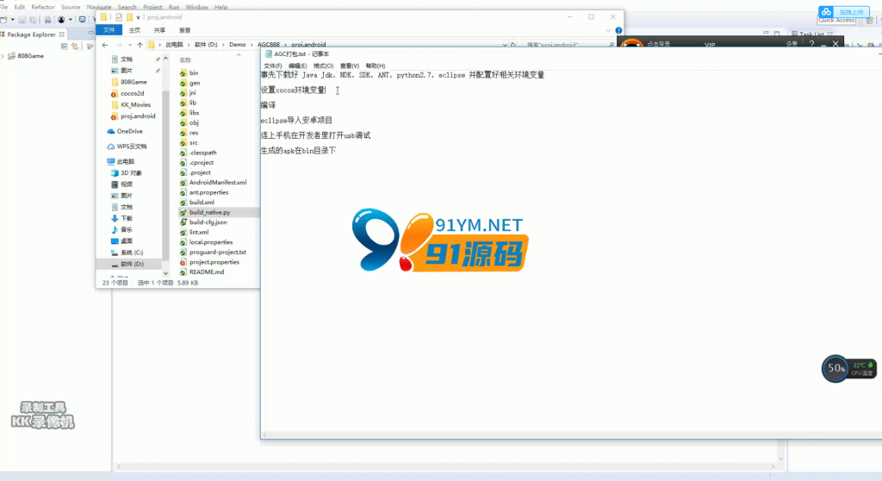882x481 pixels.
Task: Click Link with Editor icon in Package Explorer
Action: pos(75,47)
